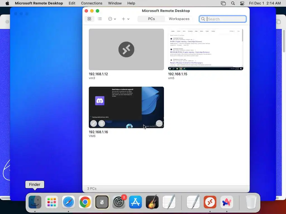Open the 192.168.1.12 vm3 thumbnail
Screen dimensions: 286x214
pos(126,49)
